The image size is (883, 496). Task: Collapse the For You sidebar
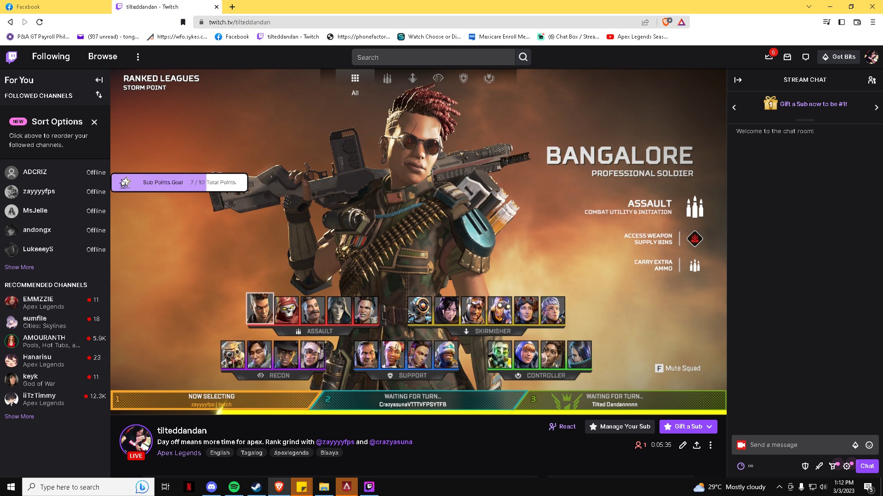[x=99, y=80]
